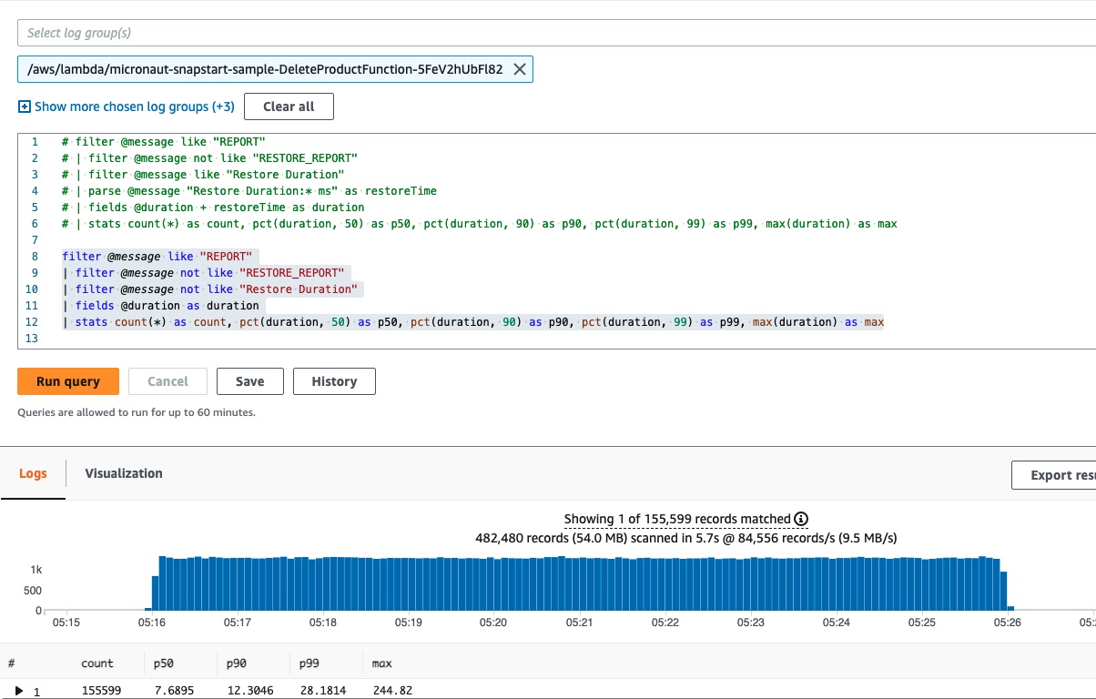Click the 05:16 axis label on histogram
Image resolution: width=1096 pixels, height=699 pixels.
click(151, 623)
